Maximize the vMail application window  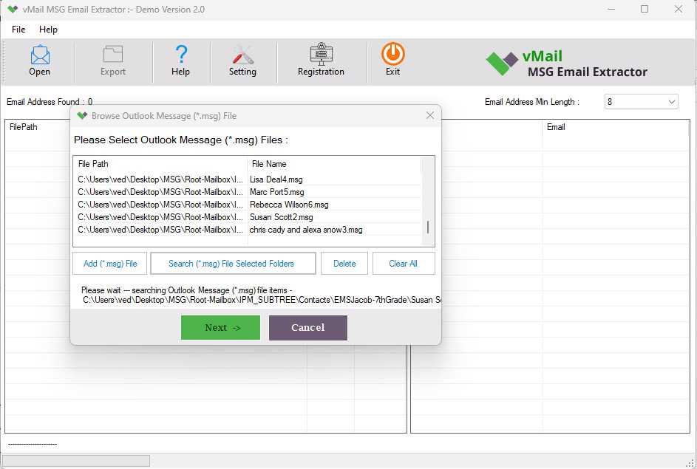click(x=645, y=9)
